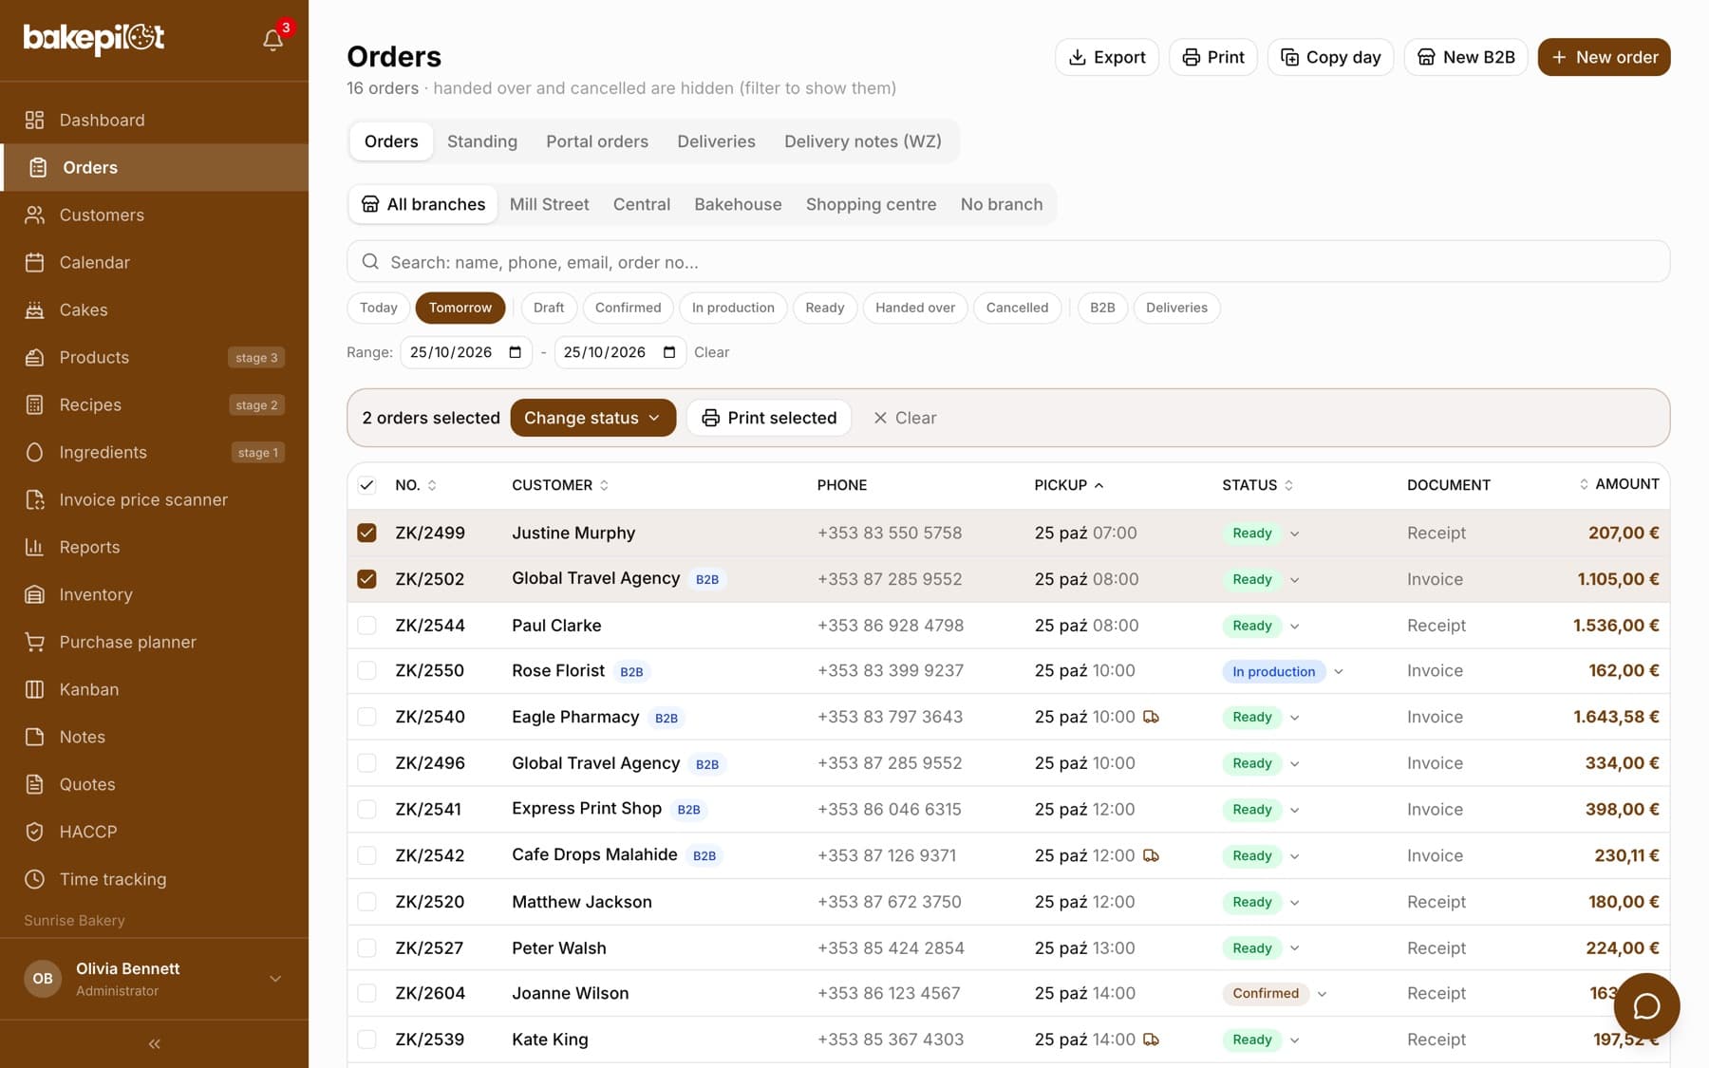Click the search magnifier icon
The image size is (1709, 1068).
click(x=370, y=261)
